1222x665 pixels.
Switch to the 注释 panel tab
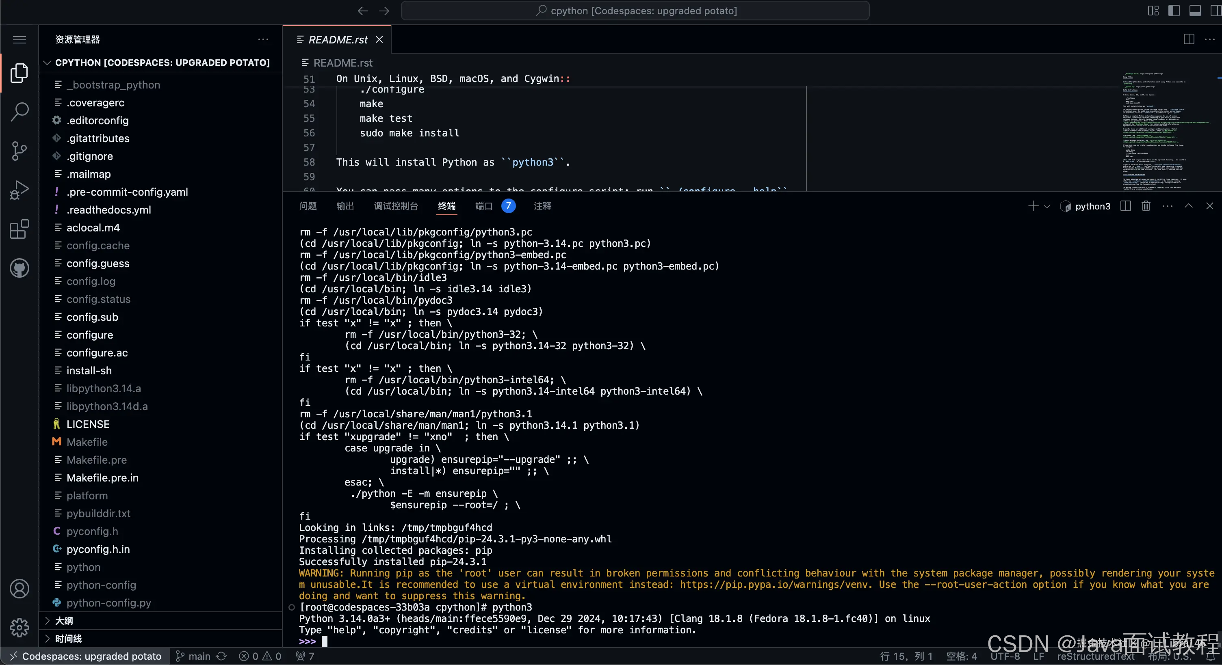(543, 206)
